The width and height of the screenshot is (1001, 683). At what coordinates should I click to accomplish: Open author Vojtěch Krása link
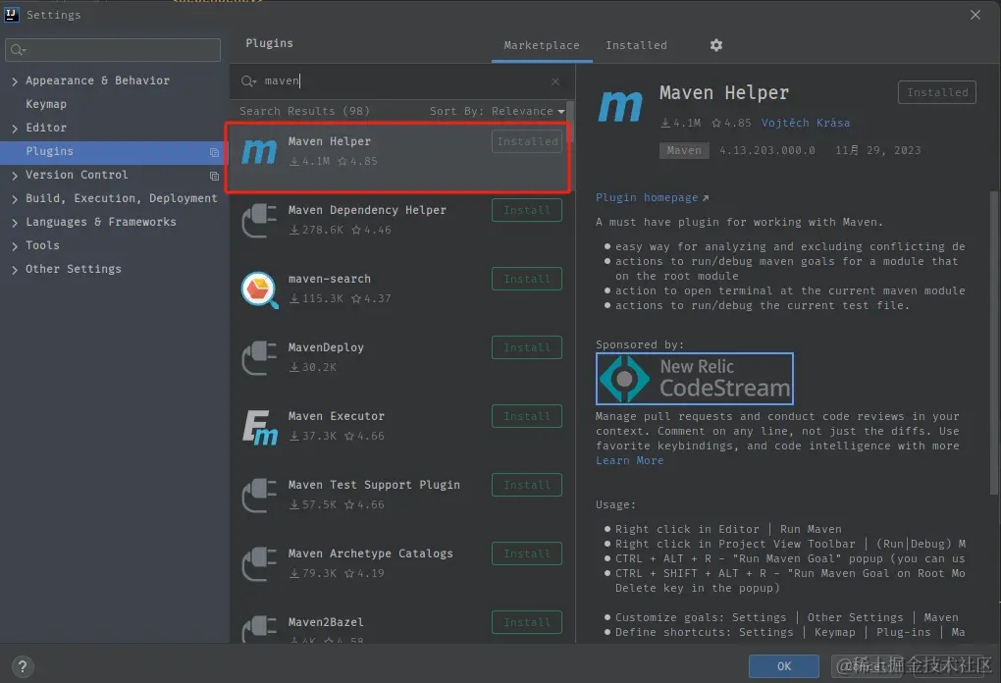805,123
